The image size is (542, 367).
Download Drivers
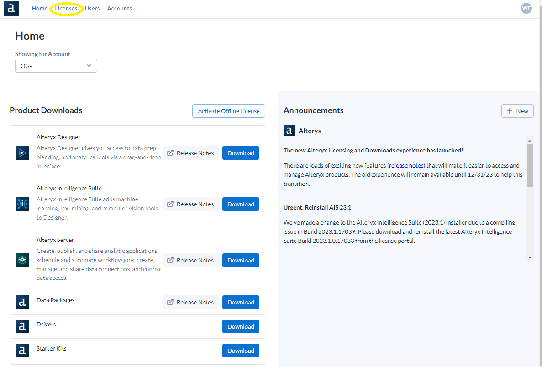coord(241,326)
